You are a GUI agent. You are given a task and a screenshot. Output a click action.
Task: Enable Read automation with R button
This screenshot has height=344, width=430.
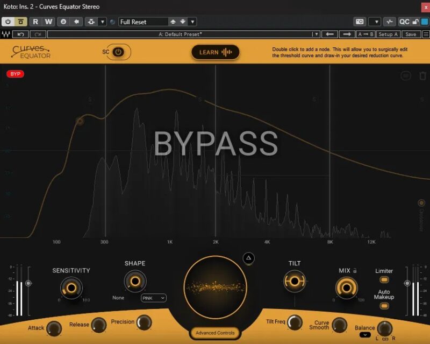click(35, 22)
